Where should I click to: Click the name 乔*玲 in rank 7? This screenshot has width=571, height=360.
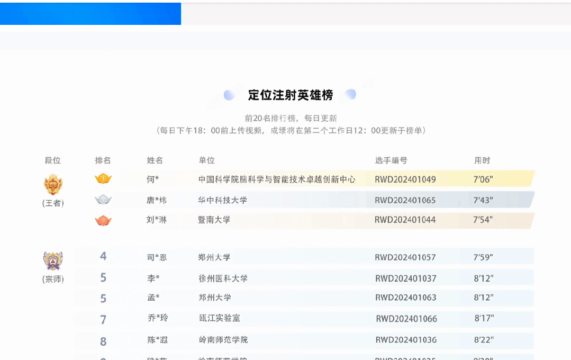[x=158, y=318]
